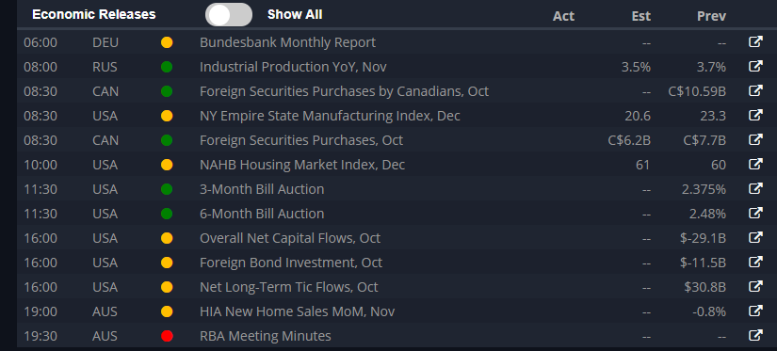Click the Est column header
777x351 pixels.
tap(641, 16)
